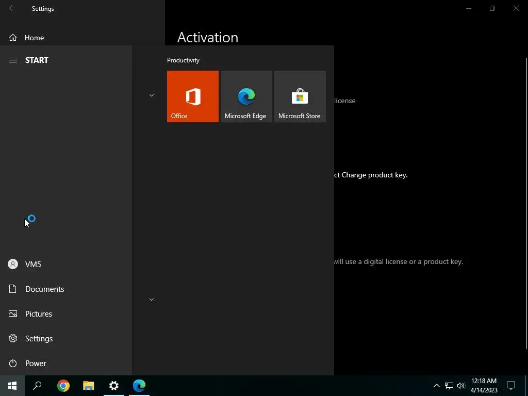Switch to Settings gear on taskbar
The width and height of the screenshot is (528, 396).
coord(114,386)
